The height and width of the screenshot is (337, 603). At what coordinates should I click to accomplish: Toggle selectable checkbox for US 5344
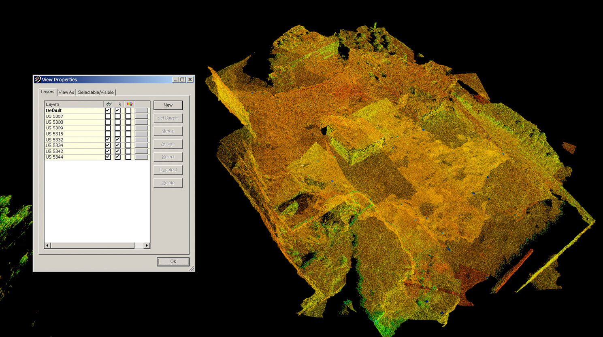tap(117, 157)
